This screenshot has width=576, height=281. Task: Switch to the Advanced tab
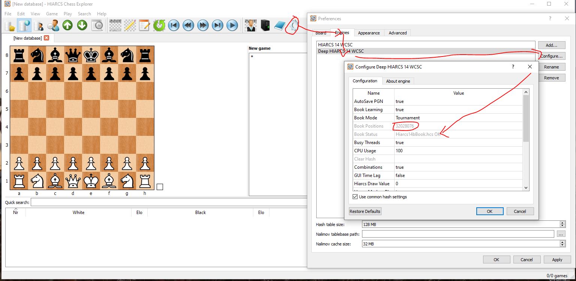398,33
